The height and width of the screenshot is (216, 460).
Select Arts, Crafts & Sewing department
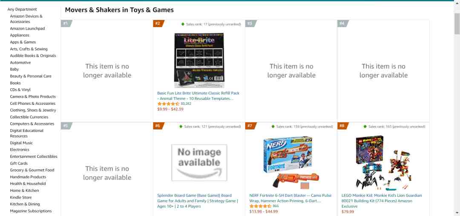click(29, 49)
